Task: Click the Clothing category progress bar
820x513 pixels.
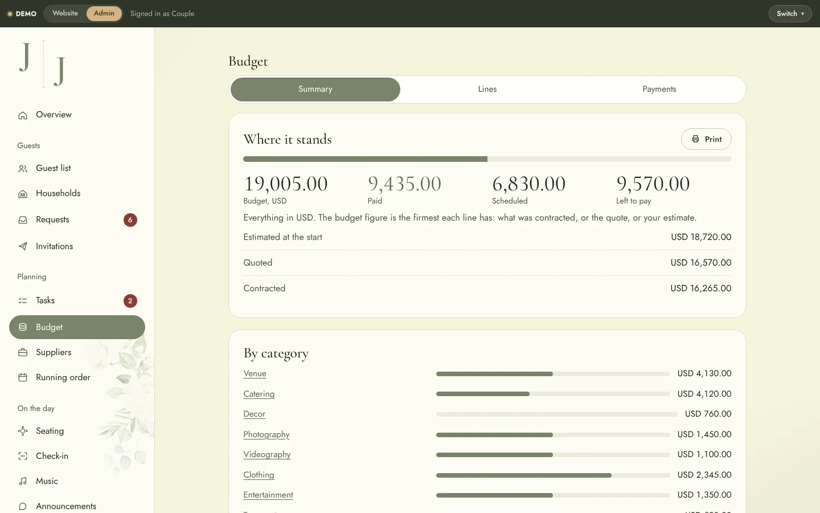Action: click(x=553, y=475)
